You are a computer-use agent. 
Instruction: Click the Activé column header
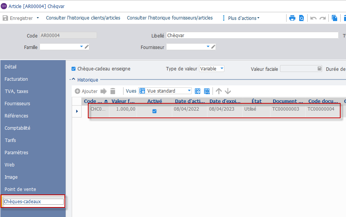coord(155,101)
